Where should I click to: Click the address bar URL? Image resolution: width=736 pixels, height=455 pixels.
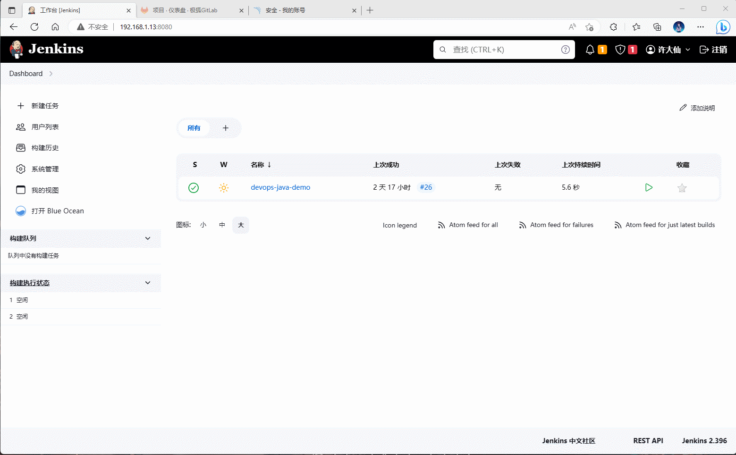coord(146,27)
